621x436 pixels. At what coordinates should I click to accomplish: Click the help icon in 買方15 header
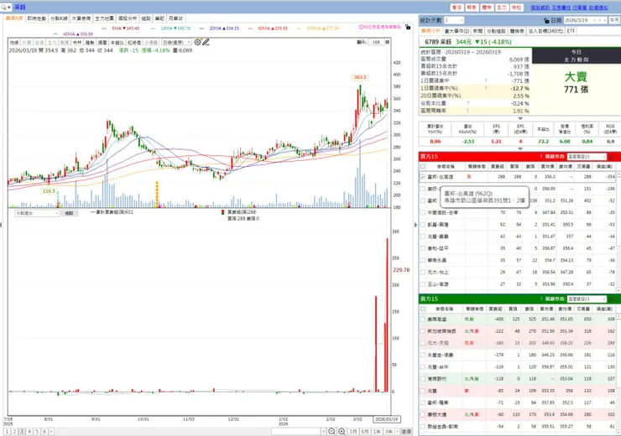tap(541, 157)
